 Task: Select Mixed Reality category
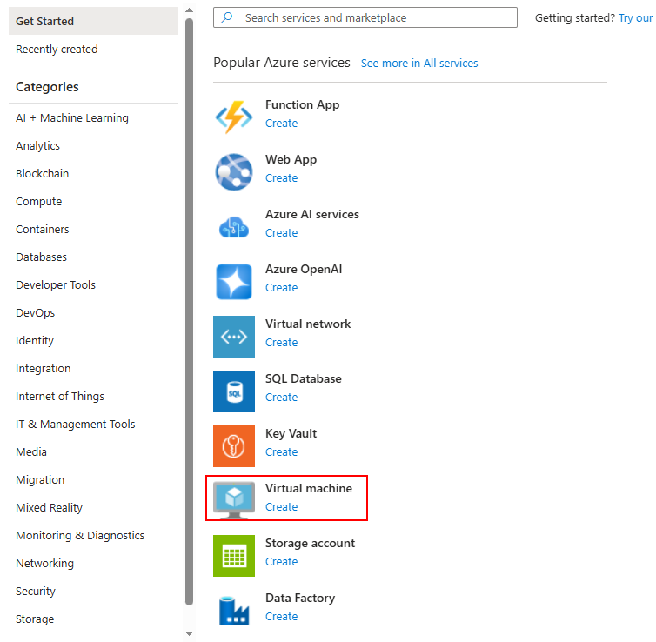[49, 508]
